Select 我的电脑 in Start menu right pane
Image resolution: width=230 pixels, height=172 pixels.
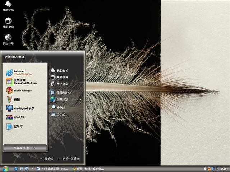(59, 77)
